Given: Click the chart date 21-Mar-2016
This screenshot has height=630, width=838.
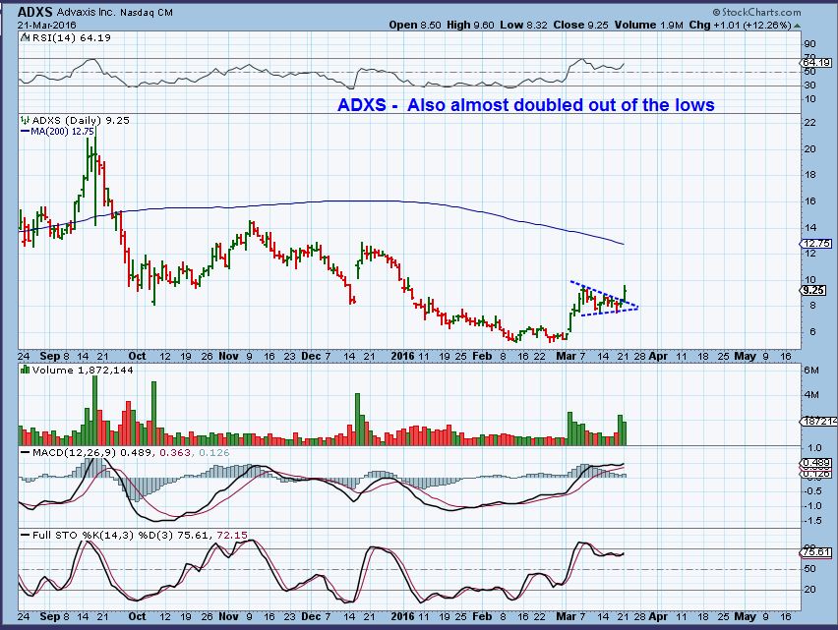Looking at the screenshot, I should click(46, 26).
